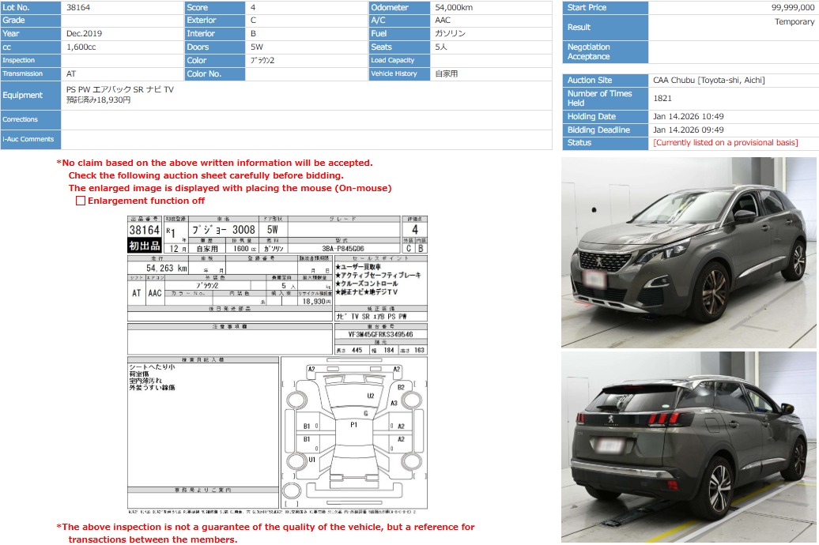Select the Bidding Deadline 'Jan 14.2026 09:49'
This screenshot has width=819, height=545.
coord(689,130)
